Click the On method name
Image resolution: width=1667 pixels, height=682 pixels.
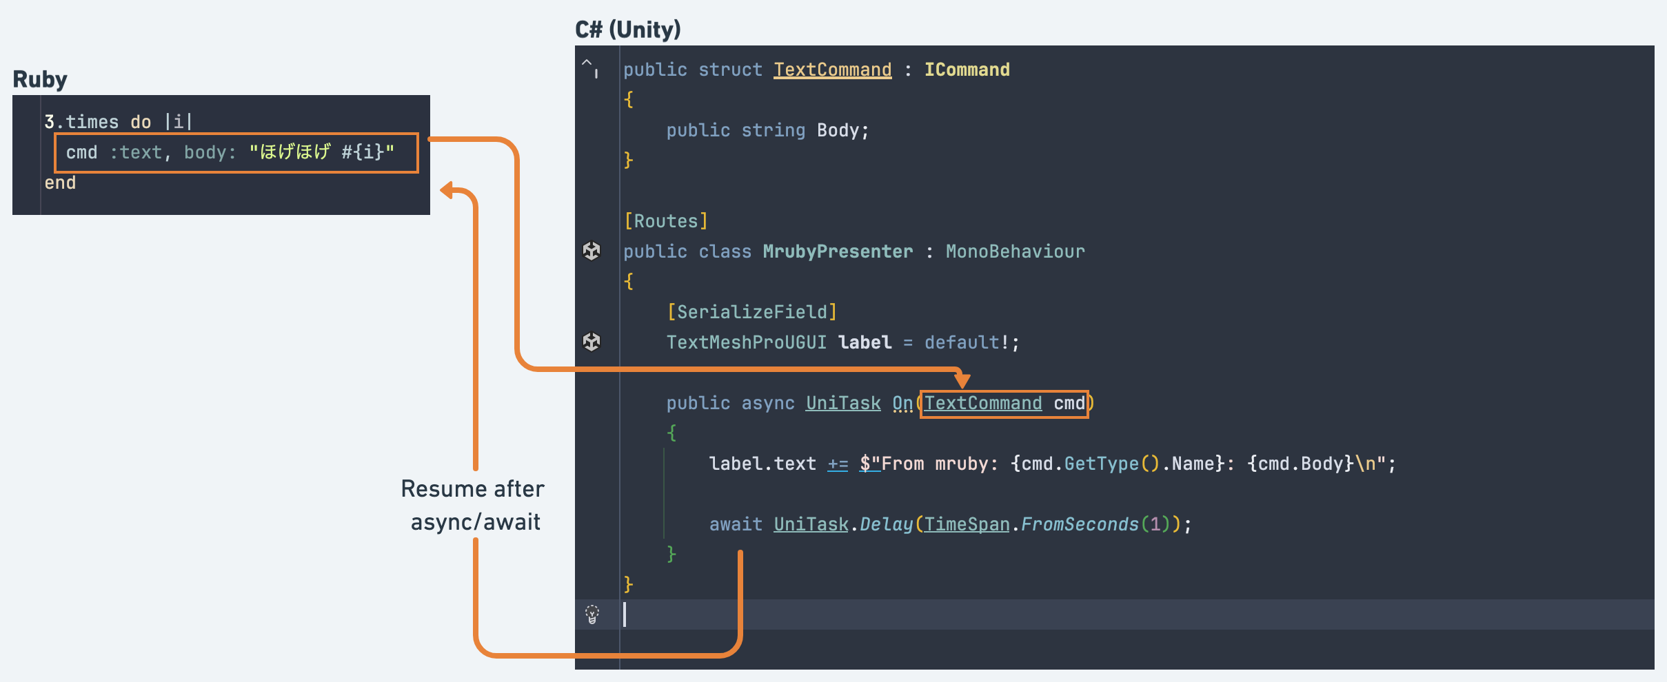tap(902, 403)
